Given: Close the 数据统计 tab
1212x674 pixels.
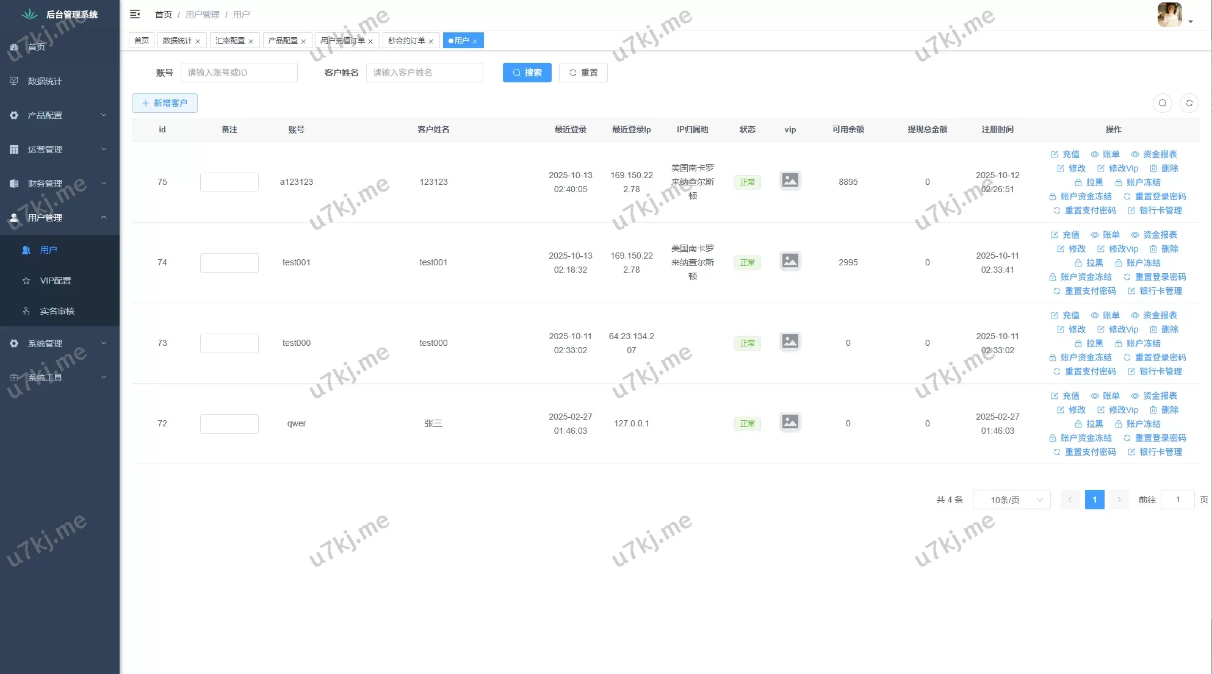Looking at the screenshot, I should (198, 41).
